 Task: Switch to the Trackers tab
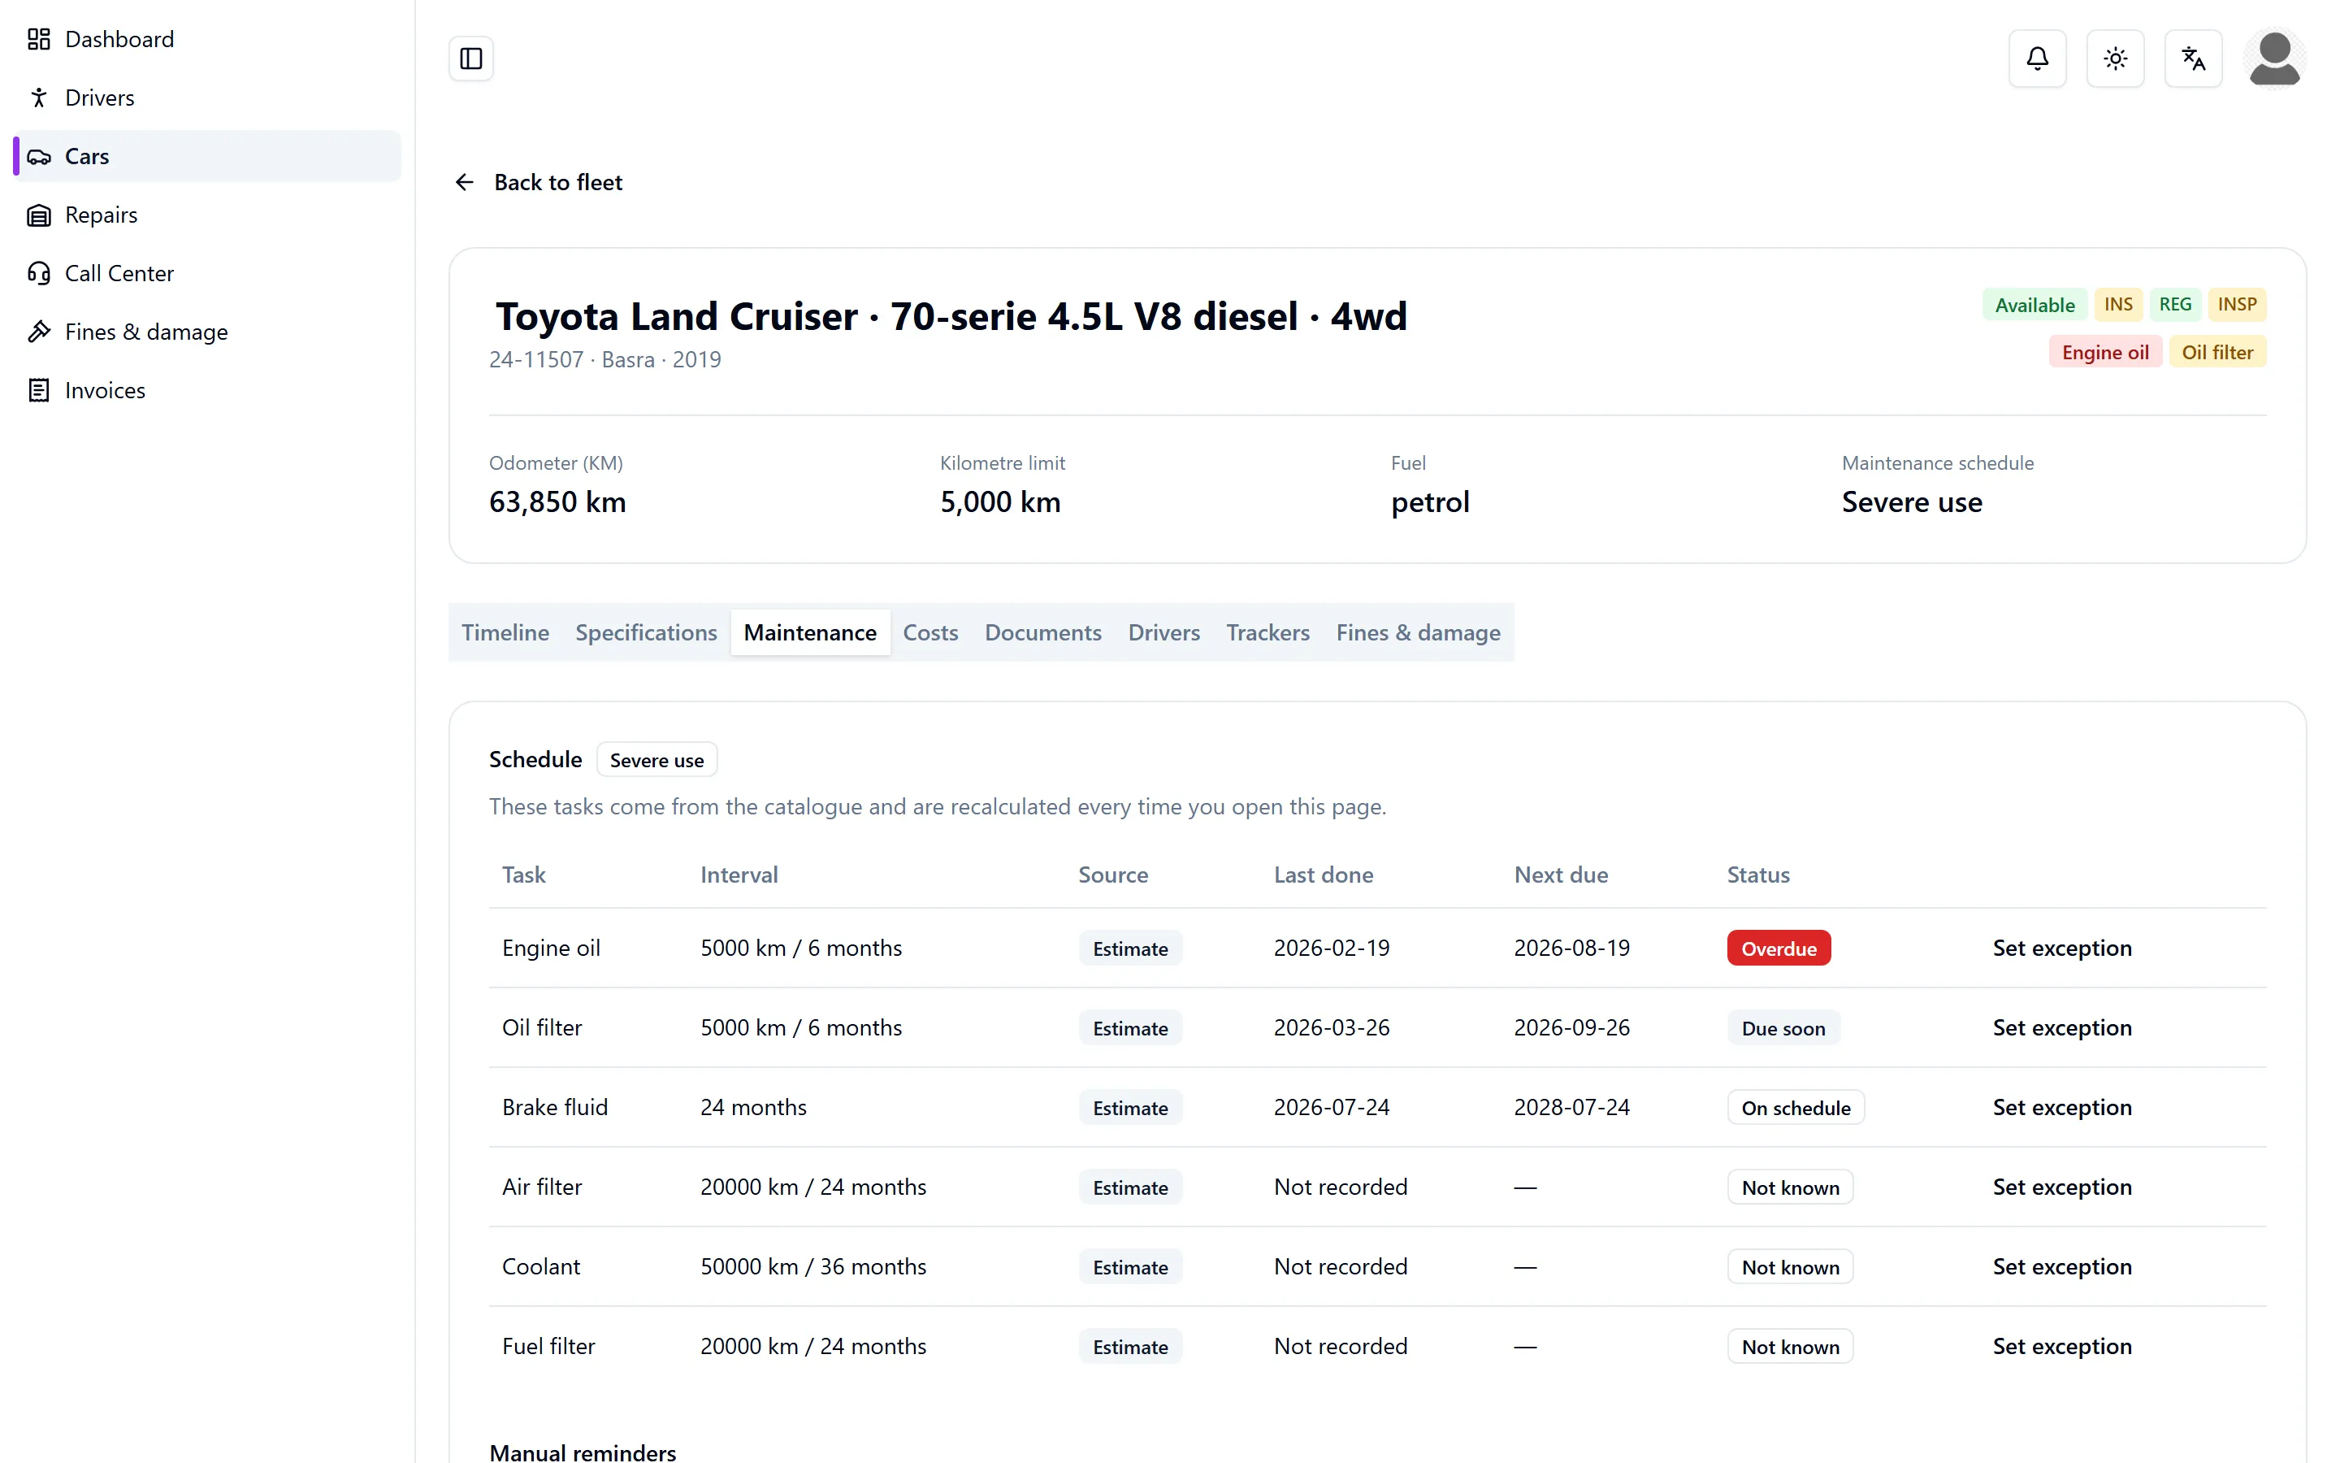1267,633
